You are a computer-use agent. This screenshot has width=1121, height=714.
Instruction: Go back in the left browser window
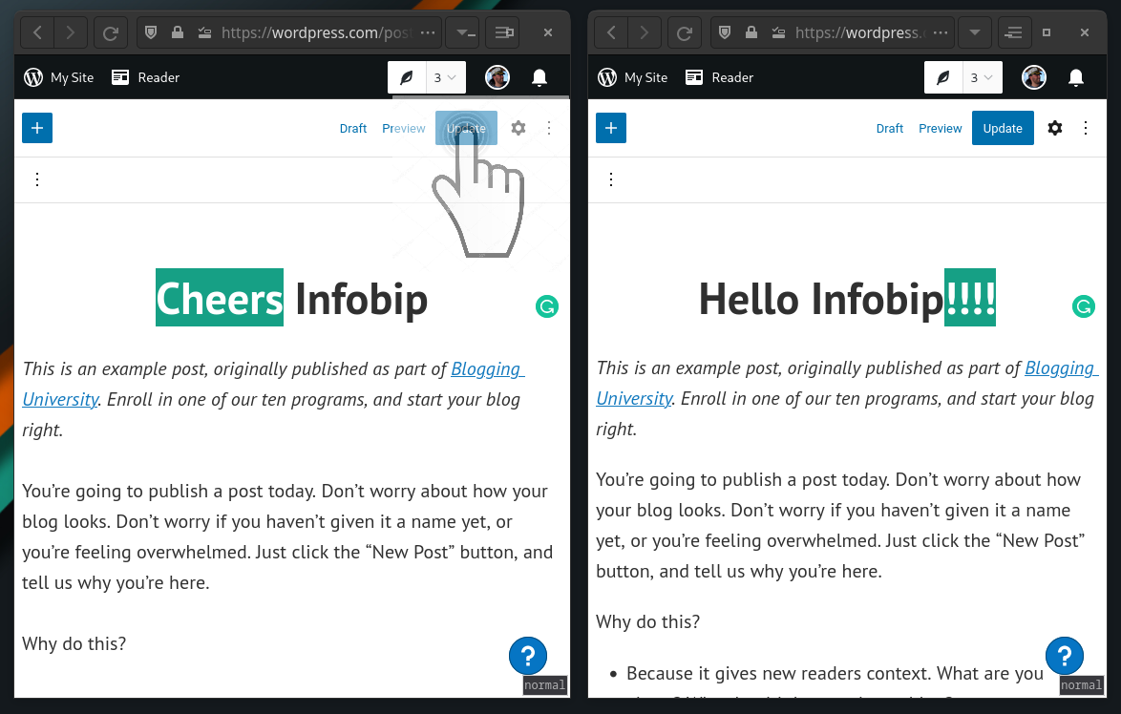(38, 32)
